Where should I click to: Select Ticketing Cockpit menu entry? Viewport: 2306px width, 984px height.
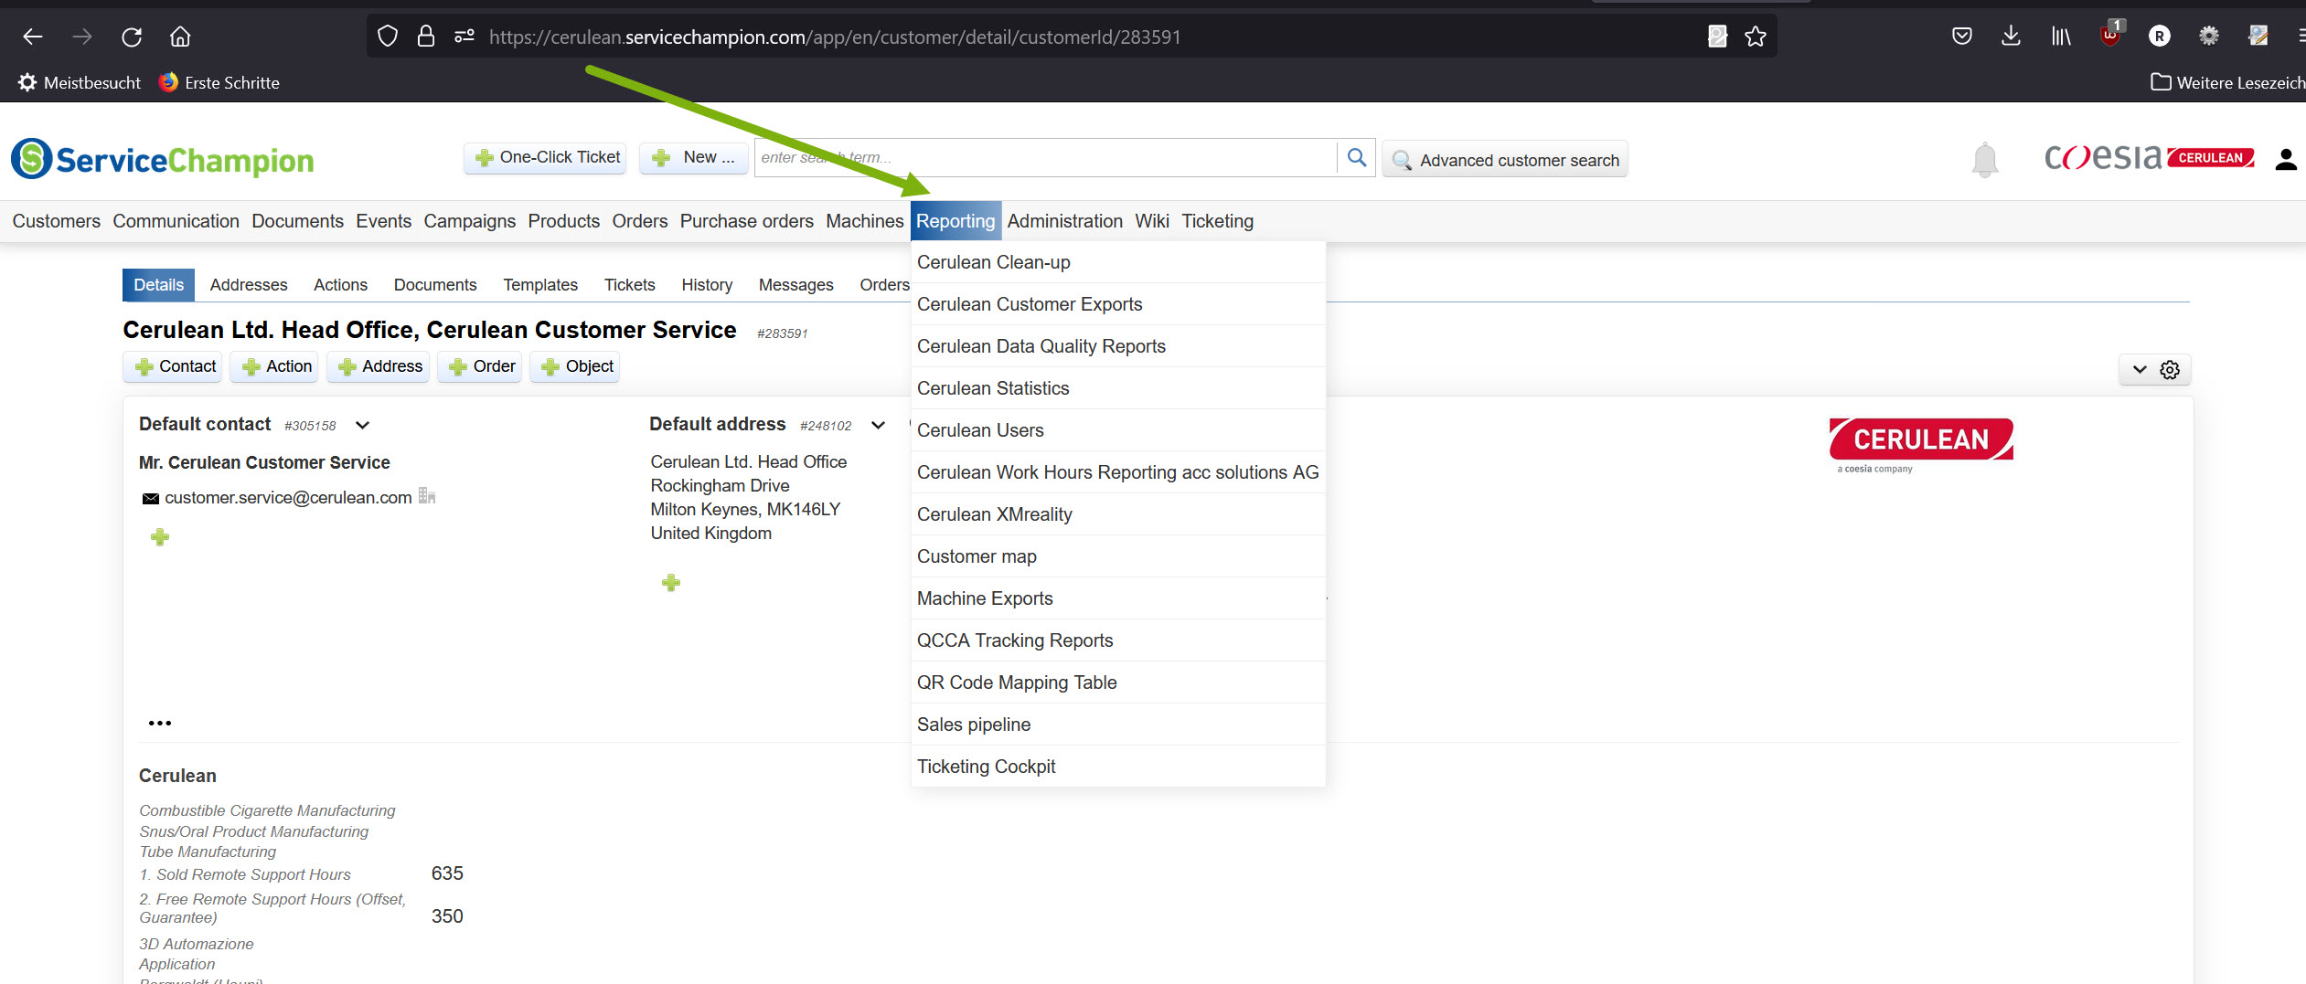1118,767
